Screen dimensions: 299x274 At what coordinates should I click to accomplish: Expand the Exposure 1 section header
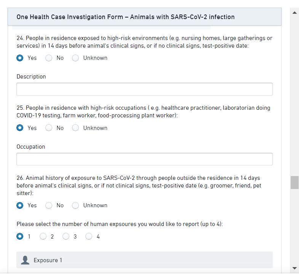pyautogui.click(x=144, y=260)
